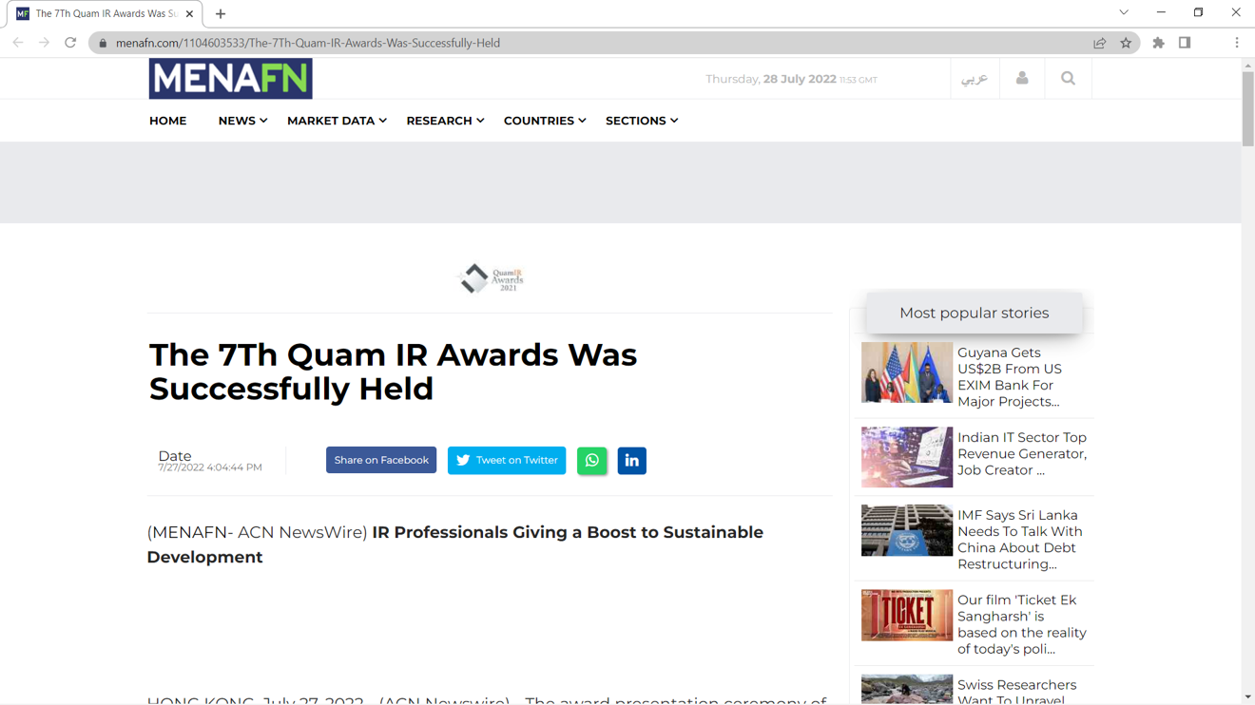Go to HOME menu item

(168, 121)
